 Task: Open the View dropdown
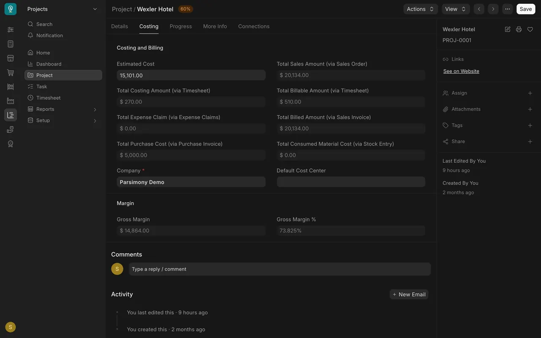456,9
